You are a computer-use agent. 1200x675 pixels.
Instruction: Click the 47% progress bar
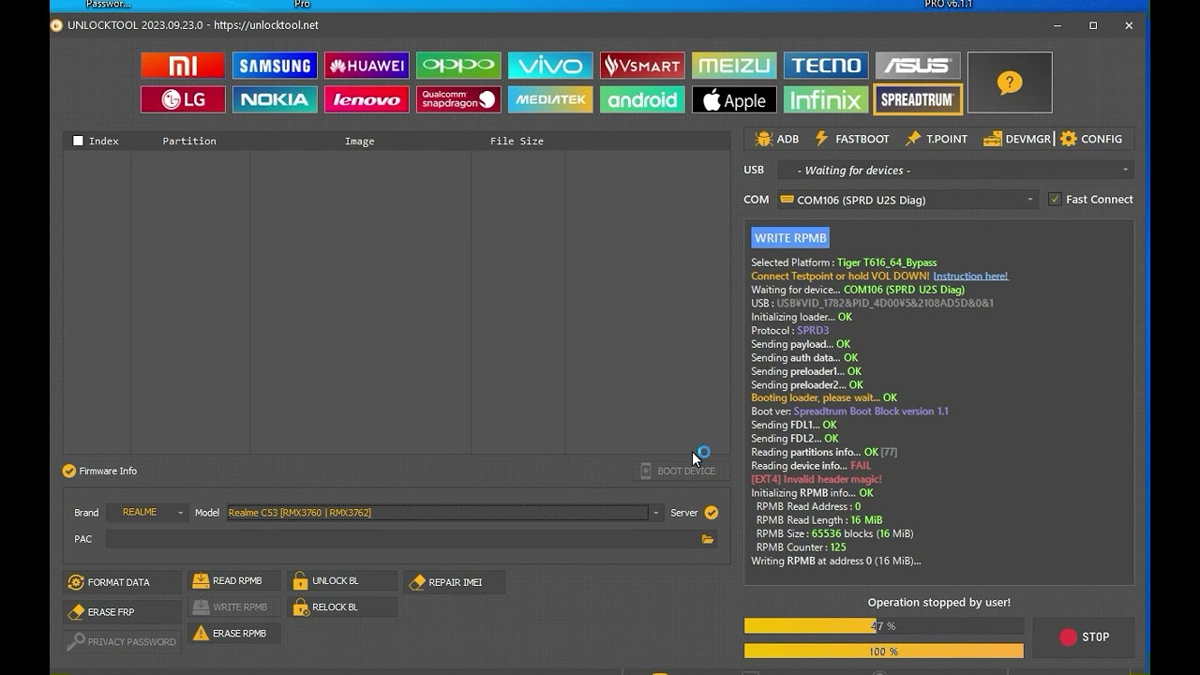pyautogui.click(x=884, y=625)
